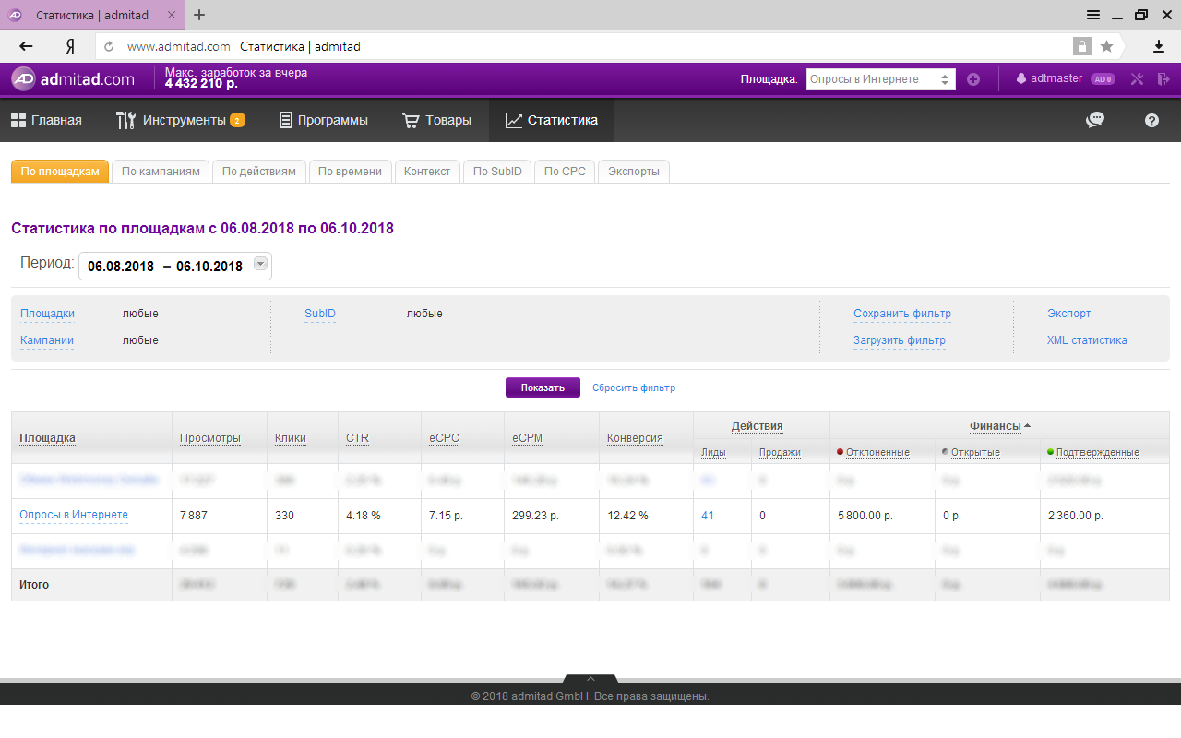This screenshot has width=1181, height=738.
Task: Open the Yandex home button
Action: point(70,46)
